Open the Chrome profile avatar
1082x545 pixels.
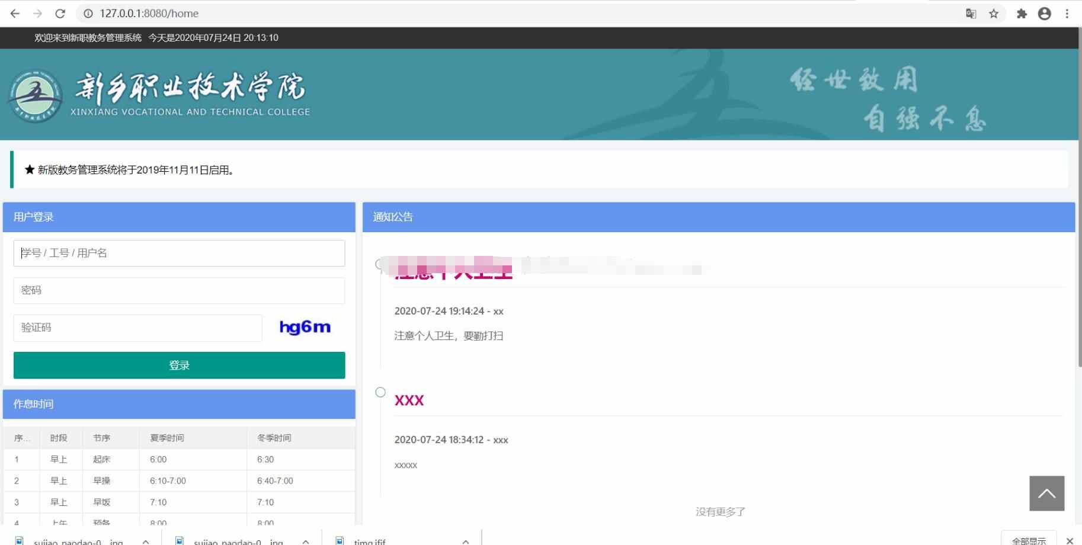tap(1045, 13)
